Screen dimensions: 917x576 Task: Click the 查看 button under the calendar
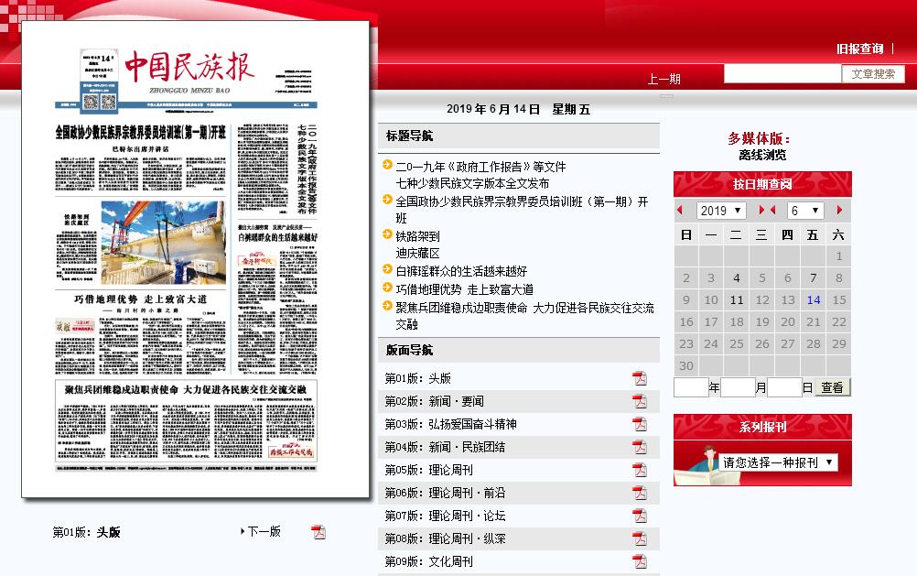tap(832, 387)
